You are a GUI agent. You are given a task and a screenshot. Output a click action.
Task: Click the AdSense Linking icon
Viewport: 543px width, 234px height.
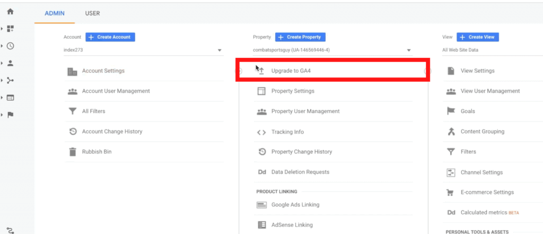coord(261,225)
